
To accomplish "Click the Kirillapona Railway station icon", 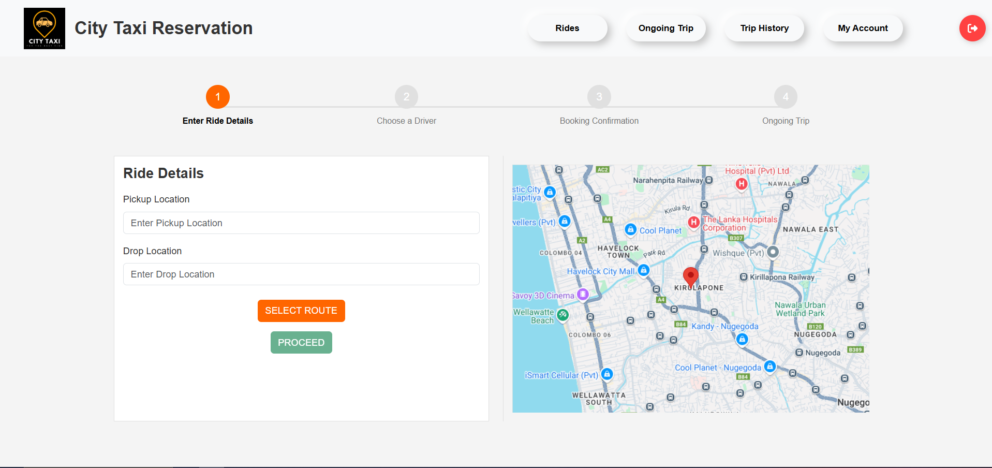I will point(744,277).
